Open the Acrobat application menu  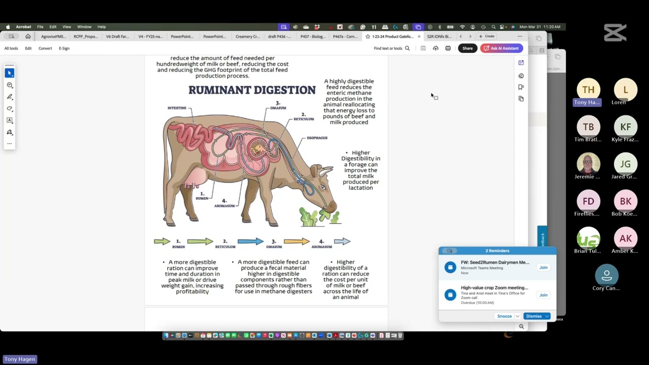click(23, 27)
